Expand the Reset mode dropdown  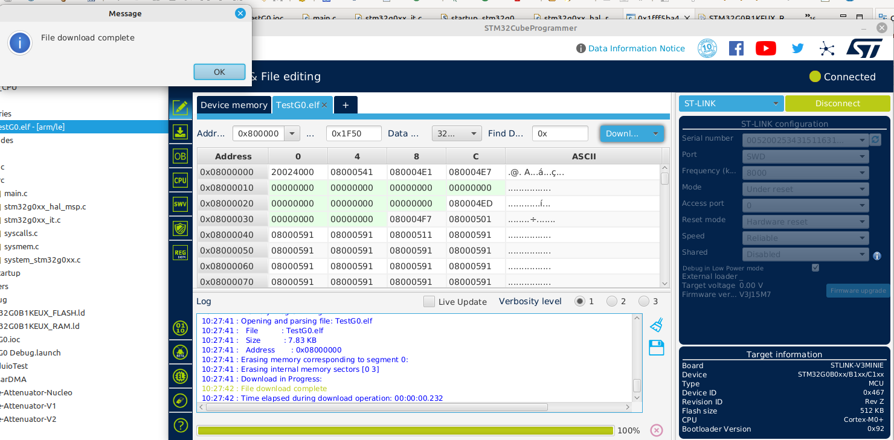click(x=805, y=222)
